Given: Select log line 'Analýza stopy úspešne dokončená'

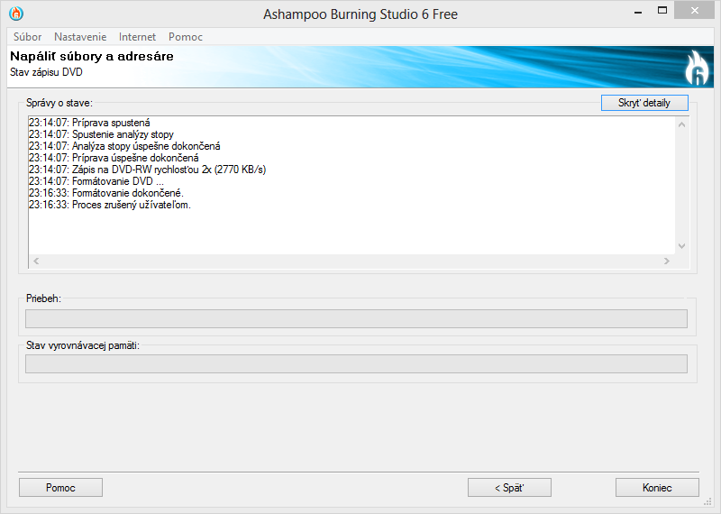Looking at the screenshot, I should tap(124, 146).
